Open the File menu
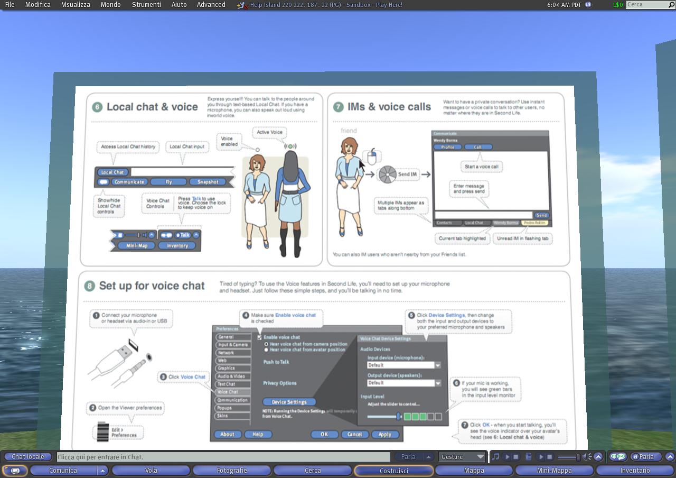The image size is (676, 478). (x=10, y=5)
